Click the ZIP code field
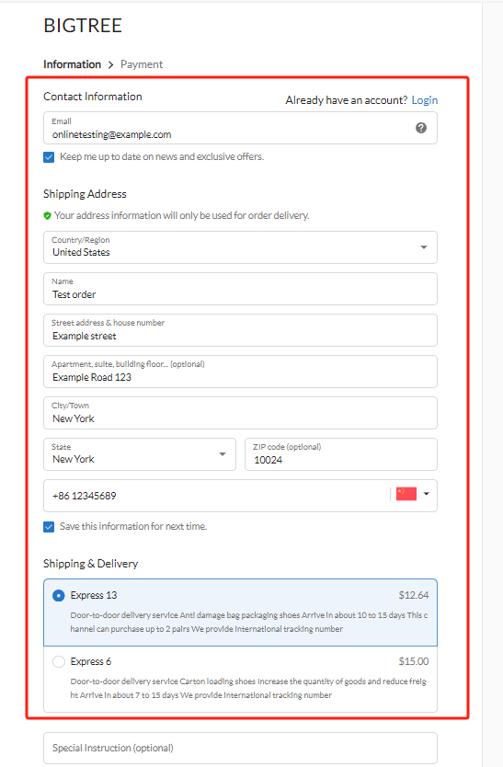503x767 pixels. coord(341,454)
